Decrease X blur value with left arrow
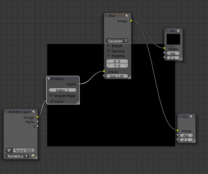 (x=108, y=61)
